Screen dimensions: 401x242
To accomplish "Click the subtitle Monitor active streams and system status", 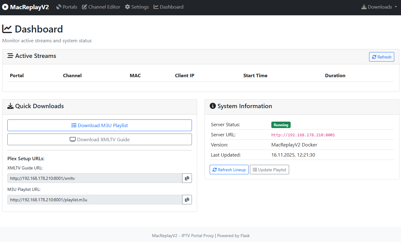I will (x=47, y=40).
